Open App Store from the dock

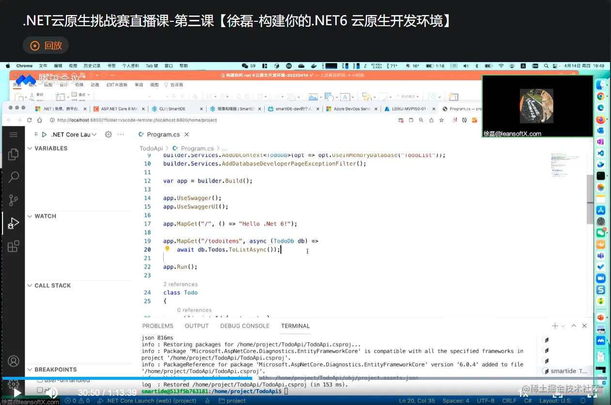click(601, 210)
